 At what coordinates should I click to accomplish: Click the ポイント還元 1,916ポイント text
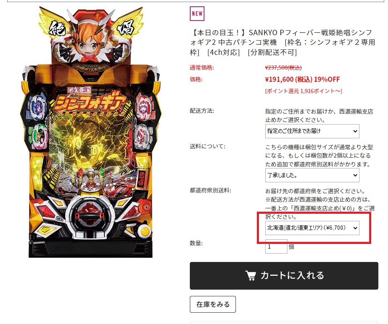pos(304,91)
